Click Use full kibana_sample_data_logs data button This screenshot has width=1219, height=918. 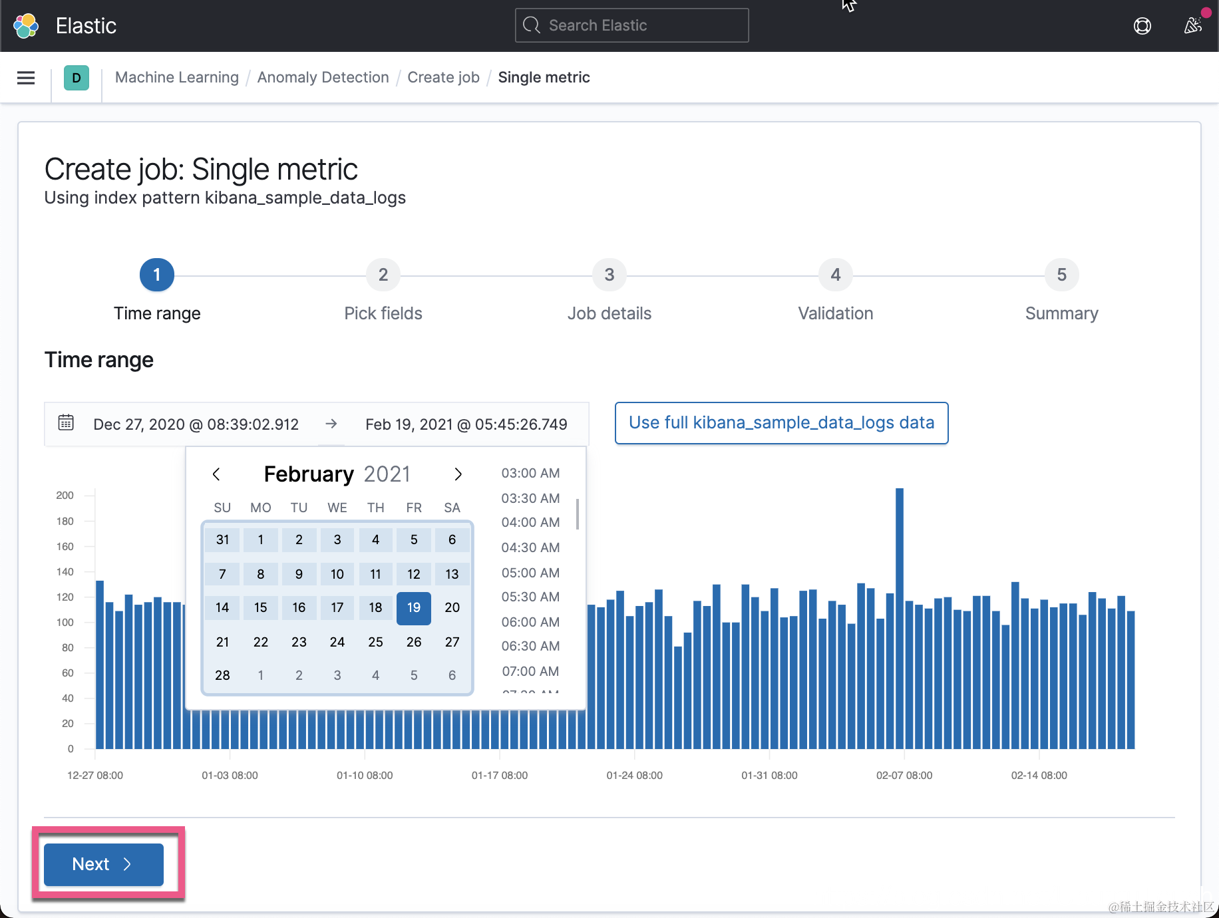pyautogui.click(x=782, y=423)
